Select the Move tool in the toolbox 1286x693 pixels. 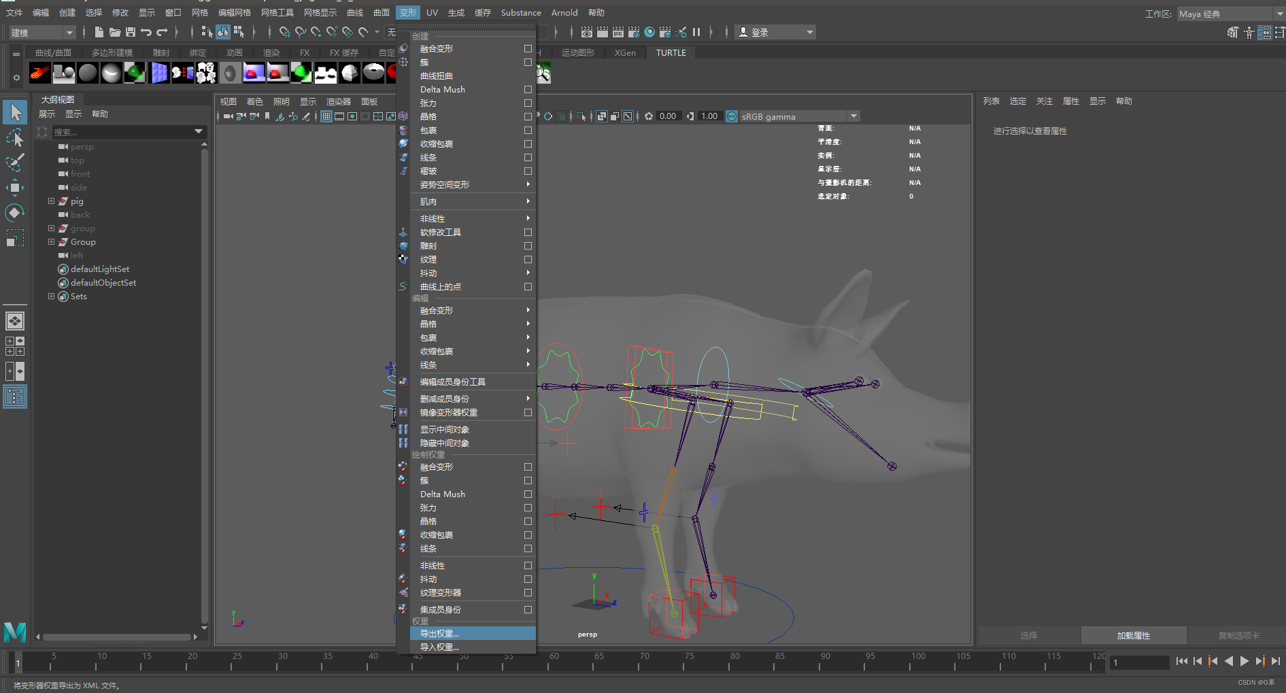coord(15,188)
